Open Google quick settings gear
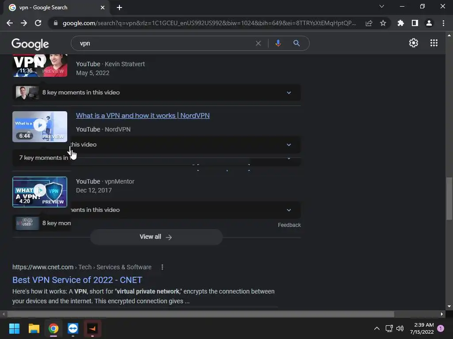Image resolution: width=453 pixels, height=339 pixels. pos(414,43)
